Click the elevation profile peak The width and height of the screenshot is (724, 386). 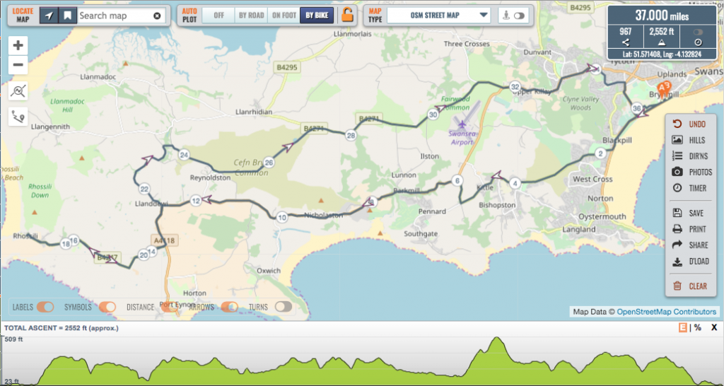click(496, 339)
